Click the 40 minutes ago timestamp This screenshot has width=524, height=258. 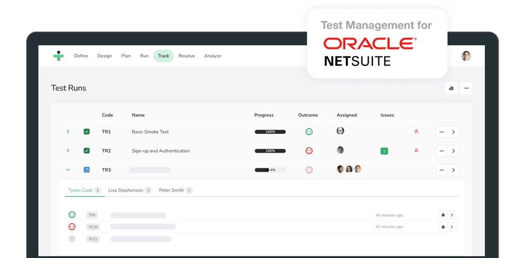pos(389,215)
